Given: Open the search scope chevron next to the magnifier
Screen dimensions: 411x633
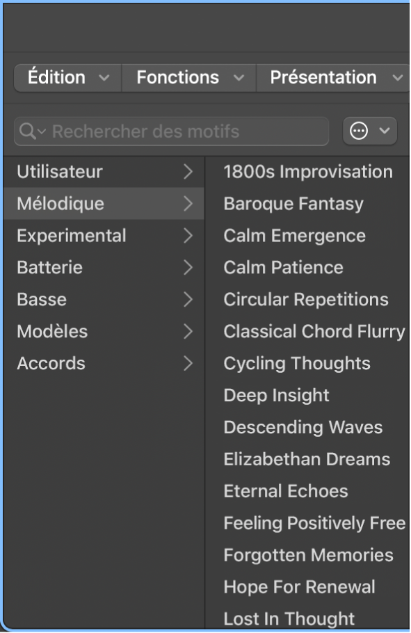Looking at the screenshot, I should [x=39, y=131].
